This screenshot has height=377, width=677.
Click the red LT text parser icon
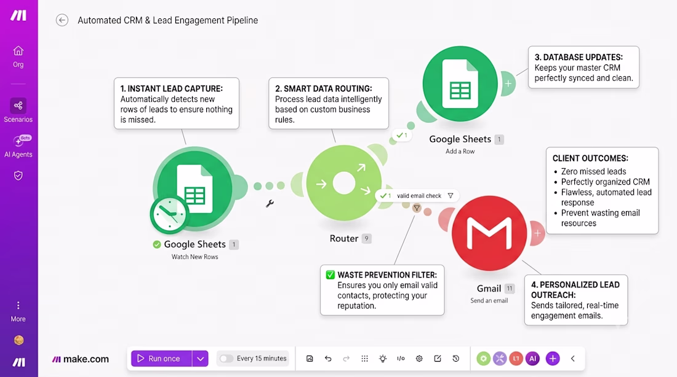tap(516, 359)
